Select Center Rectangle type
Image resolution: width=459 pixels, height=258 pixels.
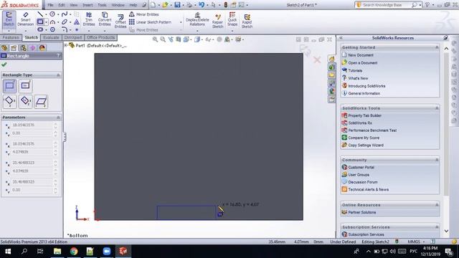26,86
